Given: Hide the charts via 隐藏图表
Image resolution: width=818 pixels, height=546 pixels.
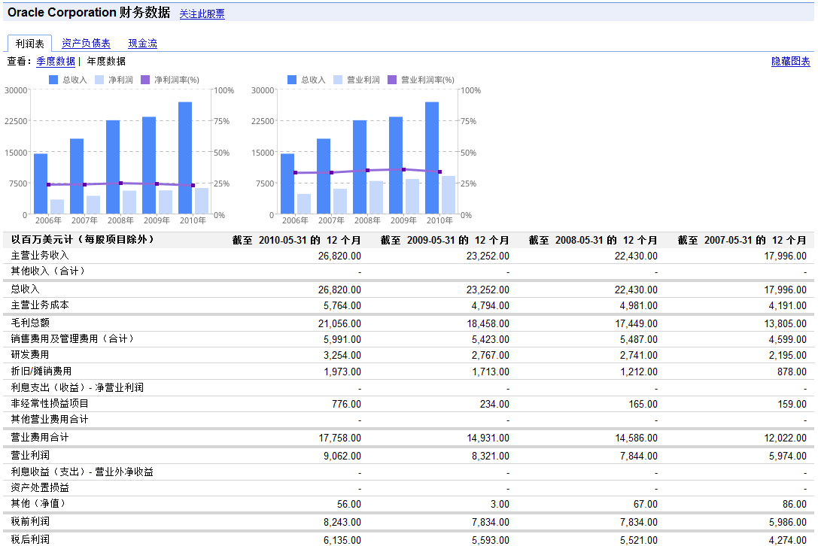Looking at the screenshot, I should coord(790,61).
